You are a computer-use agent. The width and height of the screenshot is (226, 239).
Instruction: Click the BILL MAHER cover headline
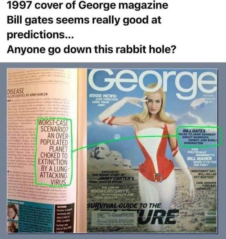tap(202, 156)
